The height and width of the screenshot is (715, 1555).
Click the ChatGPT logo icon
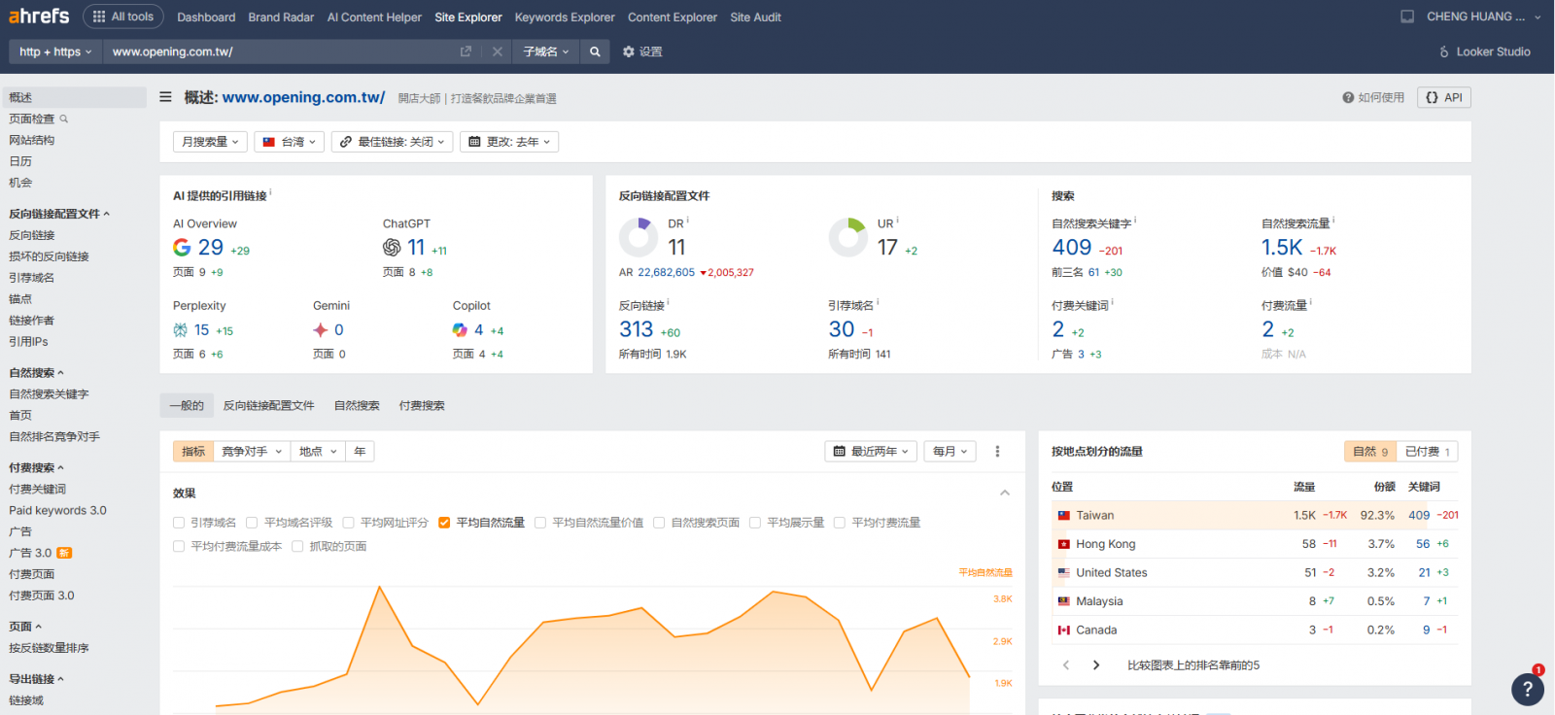coord(392,248)
